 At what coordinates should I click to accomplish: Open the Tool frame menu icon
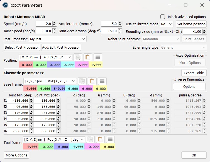[110, 139]
